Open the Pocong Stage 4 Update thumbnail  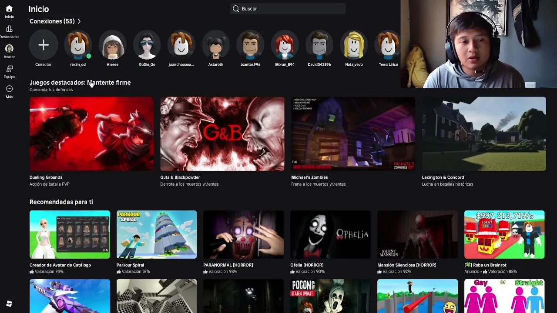(330, 296)
